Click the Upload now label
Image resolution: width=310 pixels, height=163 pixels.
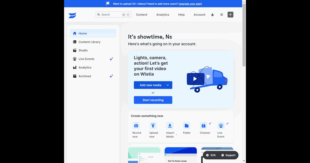(153, 135)
